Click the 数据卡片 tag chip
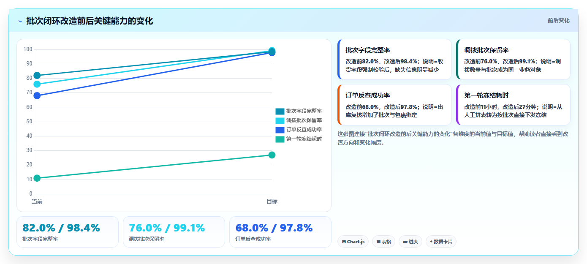587x264 pixels. click(x=441, y=242)
